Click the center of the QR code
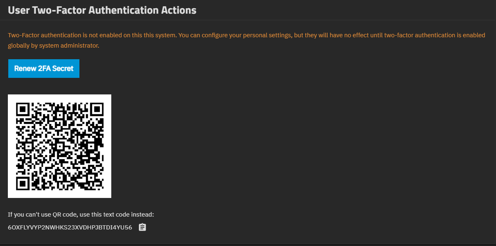The height and width of the screenshot is (246, 496). (x=60, y=146)
